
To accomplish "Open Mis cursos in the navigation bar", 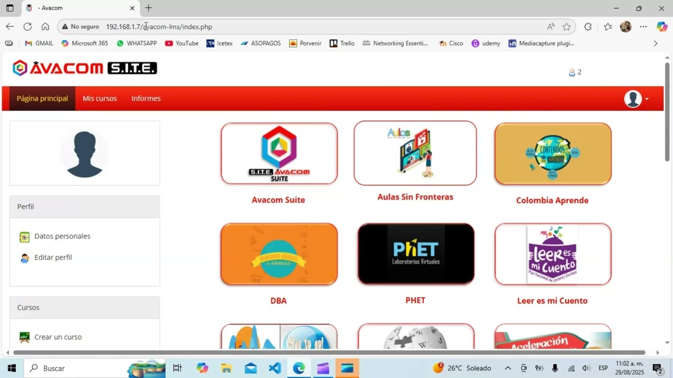I will click(x=99, y=98).
